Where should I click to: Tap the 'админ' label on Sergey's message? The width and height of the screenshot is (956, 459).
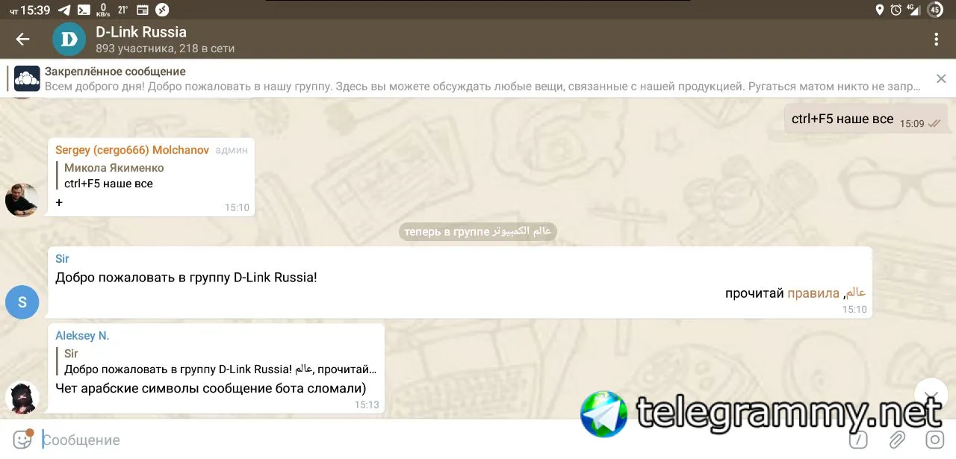(232, 150)
